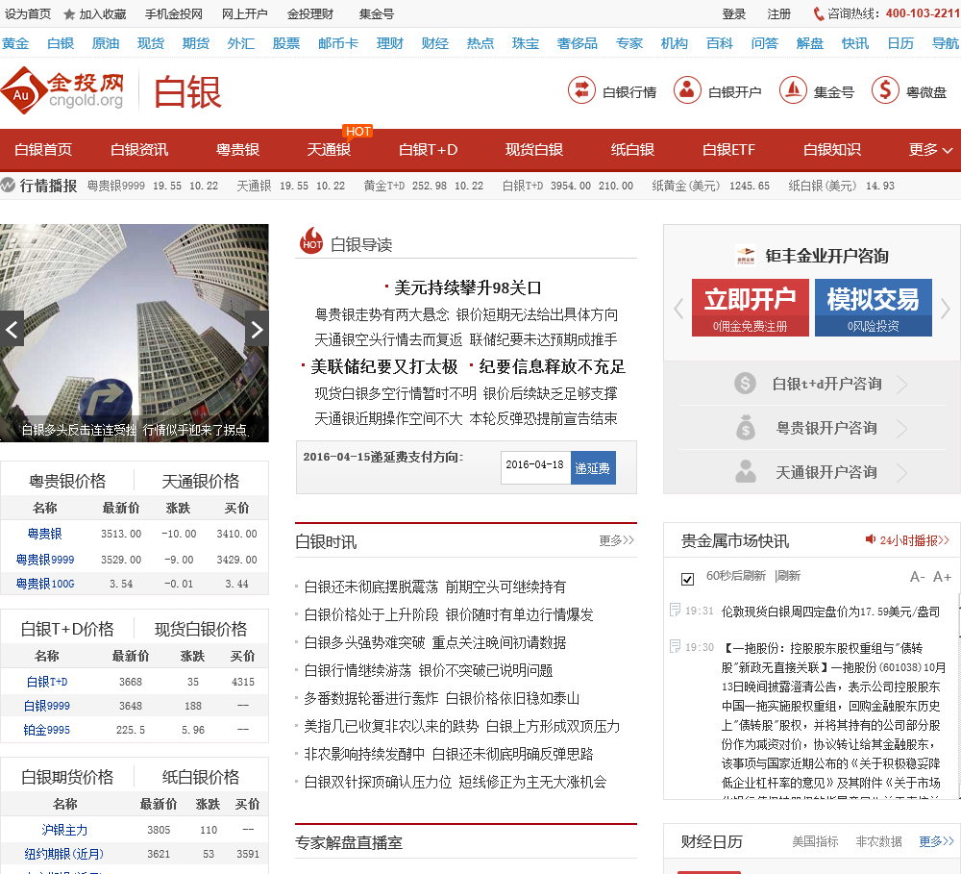The height and width of the screenshot is (874, 961).
Task: Expand the 白银t+d开户咨询 row chevron
Action: point(901,384)
